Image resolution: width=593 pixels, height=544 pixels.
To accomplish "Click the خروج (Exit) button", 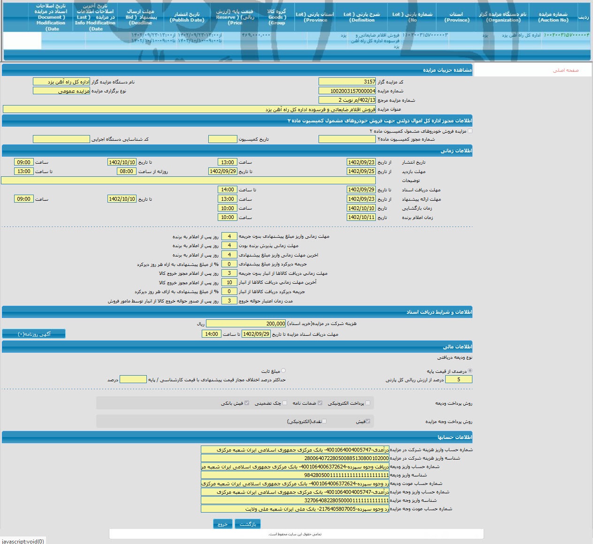I will click(x=222, y=524).
